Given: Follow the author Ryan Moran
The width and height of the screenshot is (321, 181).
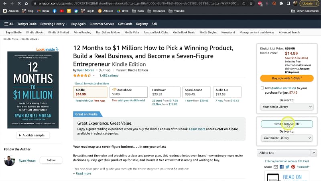Looking at the screenshot, I should point(51,160).
